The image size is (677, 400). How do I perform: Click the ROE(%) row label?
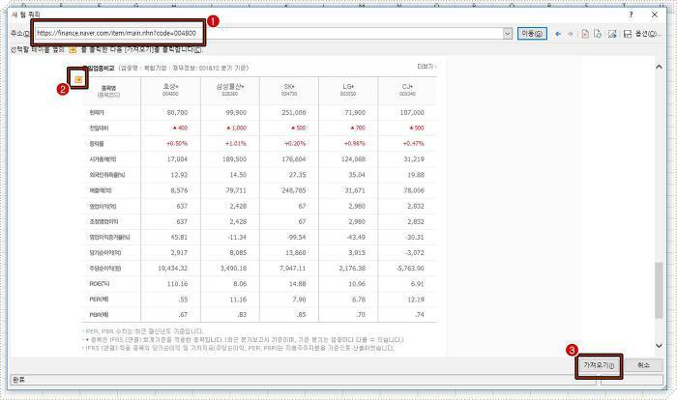click(x=100, y=283)
